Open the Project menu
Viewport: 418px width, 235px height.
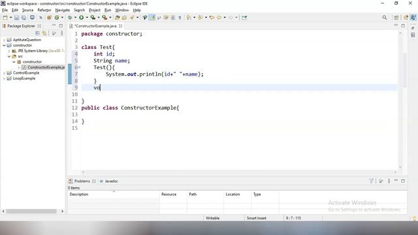pyautogui.click(x=95, y=10)
